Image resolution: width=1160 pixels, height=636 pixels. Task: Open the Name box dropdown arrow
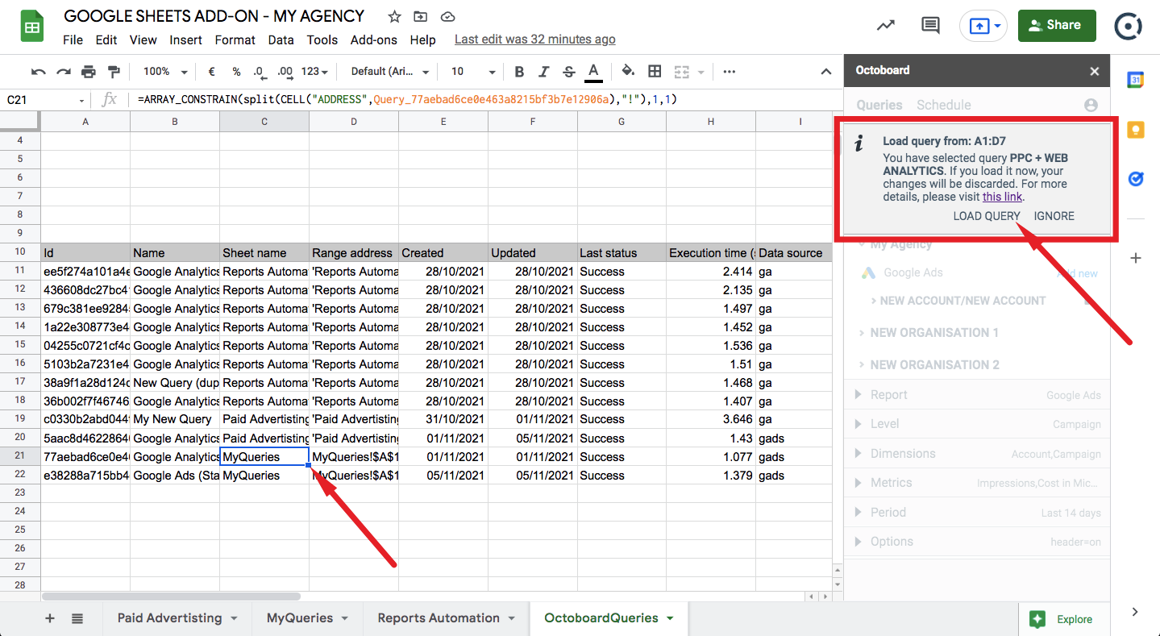point(81,100)
